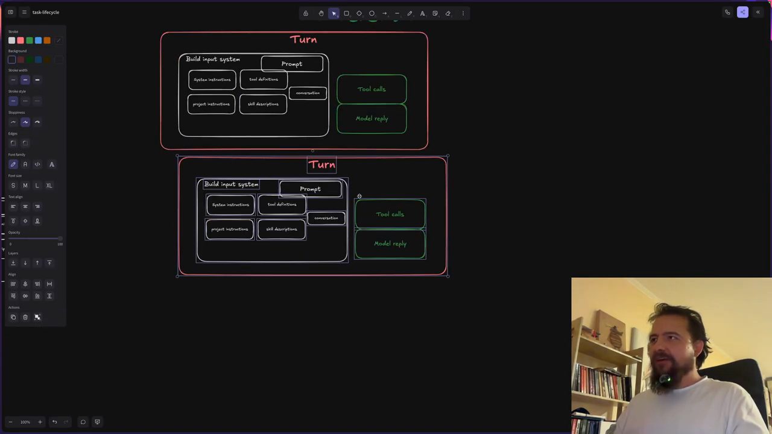Select the hand pan tool
This screenshot has width=772, height=434.
pos(321,13)
